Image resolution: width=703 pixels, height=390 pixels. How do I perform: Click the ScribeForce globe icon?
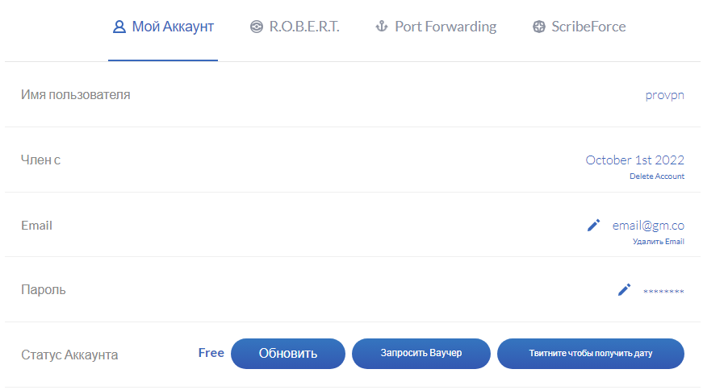(x=539, y=27)
